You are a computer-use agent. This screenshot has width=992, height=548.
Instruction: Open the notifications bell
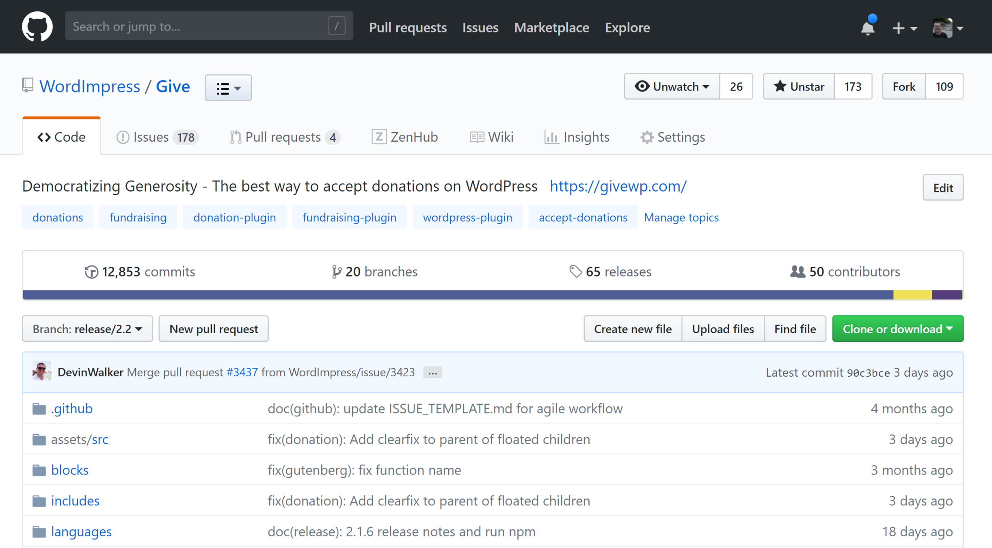pos(868,28)
